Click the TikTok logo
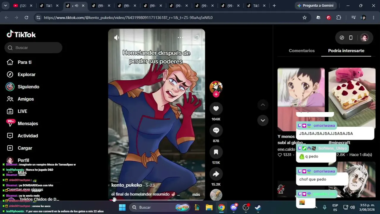380x214 pixels. (x=21, y=34)
